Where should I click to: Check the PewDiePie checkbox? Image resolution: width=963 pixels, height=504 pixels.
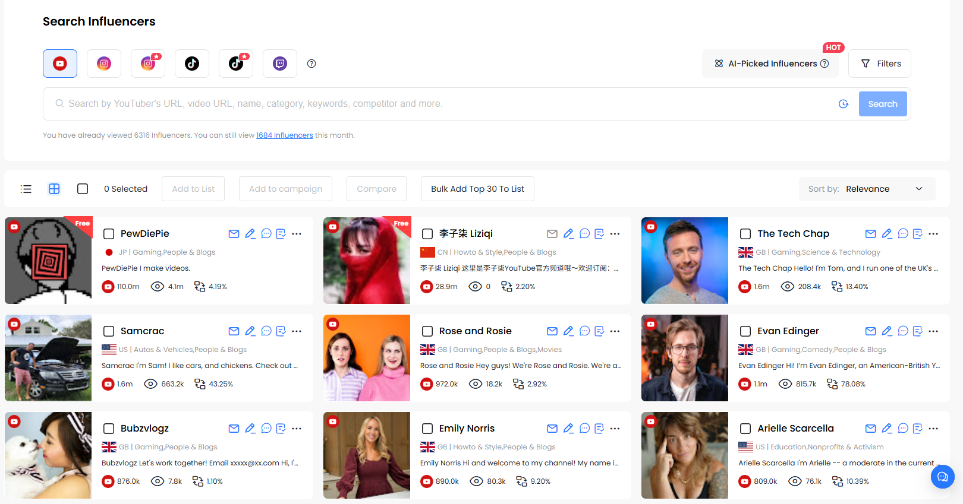pyautogui.click(x=109, y=234)
